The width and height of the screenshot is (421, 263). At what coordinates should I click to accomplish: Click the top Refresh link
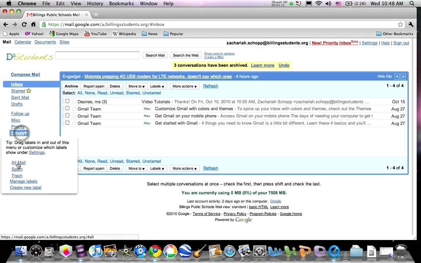coord(210,86)
